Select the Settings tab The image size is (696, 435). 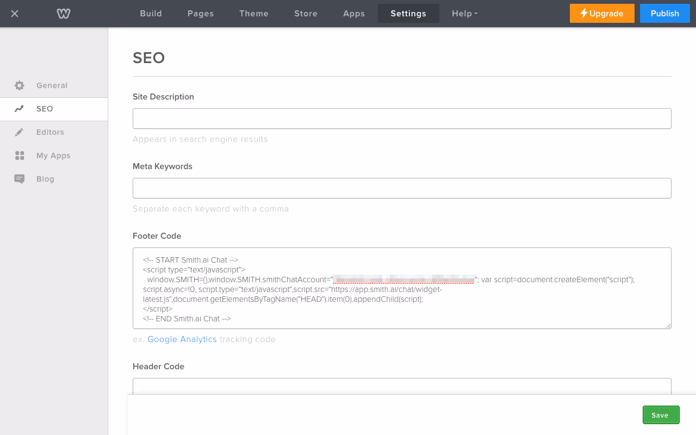(x=408, y=14)
